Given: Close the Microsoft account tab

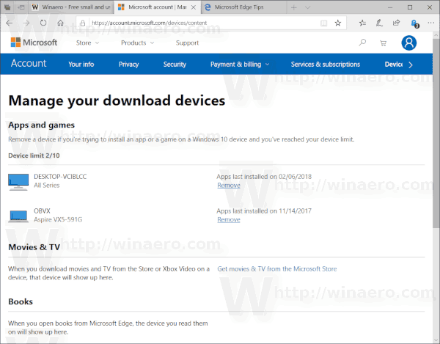Looking at the screenshot, I should coord(194,7).
